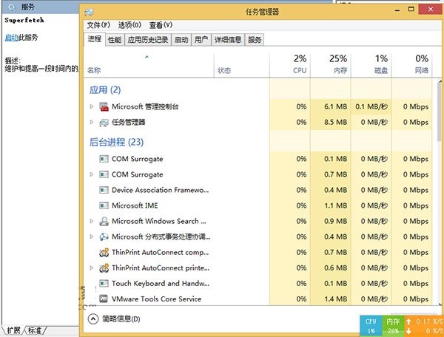Screen dimensions: 444x337
Task: Expand the Microsoft 管理控制台 row
Action: pyautogui.click(x=92, y=106)
